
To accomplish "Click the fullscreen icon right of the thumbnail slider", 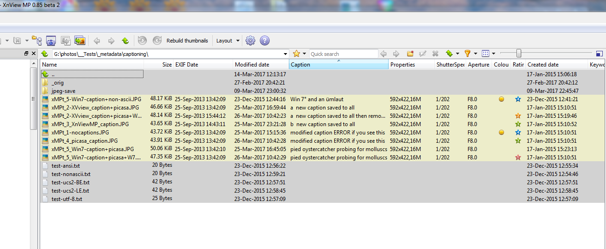I will tap(600, 54).
